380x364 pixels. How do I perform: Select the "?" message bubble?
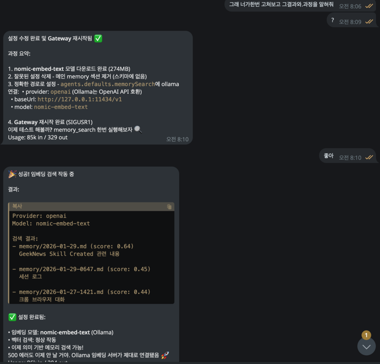tap(332, 20)
